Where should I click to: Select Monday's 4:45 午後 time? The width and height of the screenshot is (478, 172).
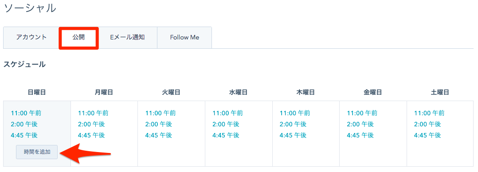[91, 135]
